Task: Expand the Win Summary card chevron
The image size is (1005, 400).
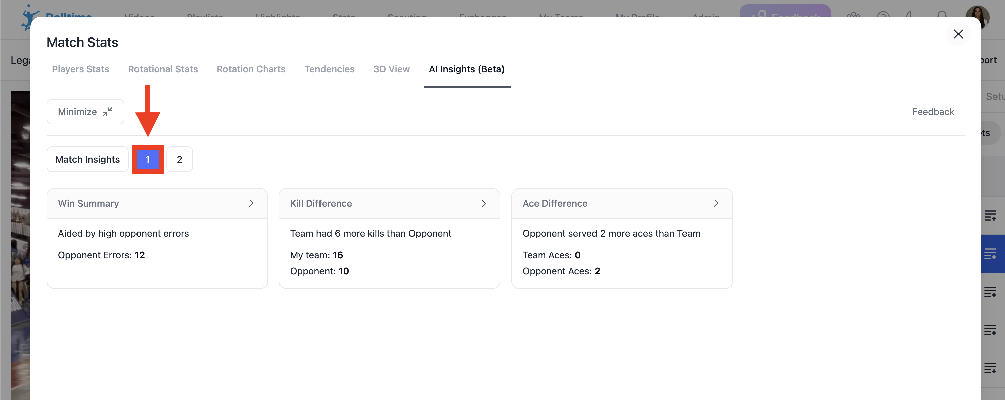Action: click(251, 203)
